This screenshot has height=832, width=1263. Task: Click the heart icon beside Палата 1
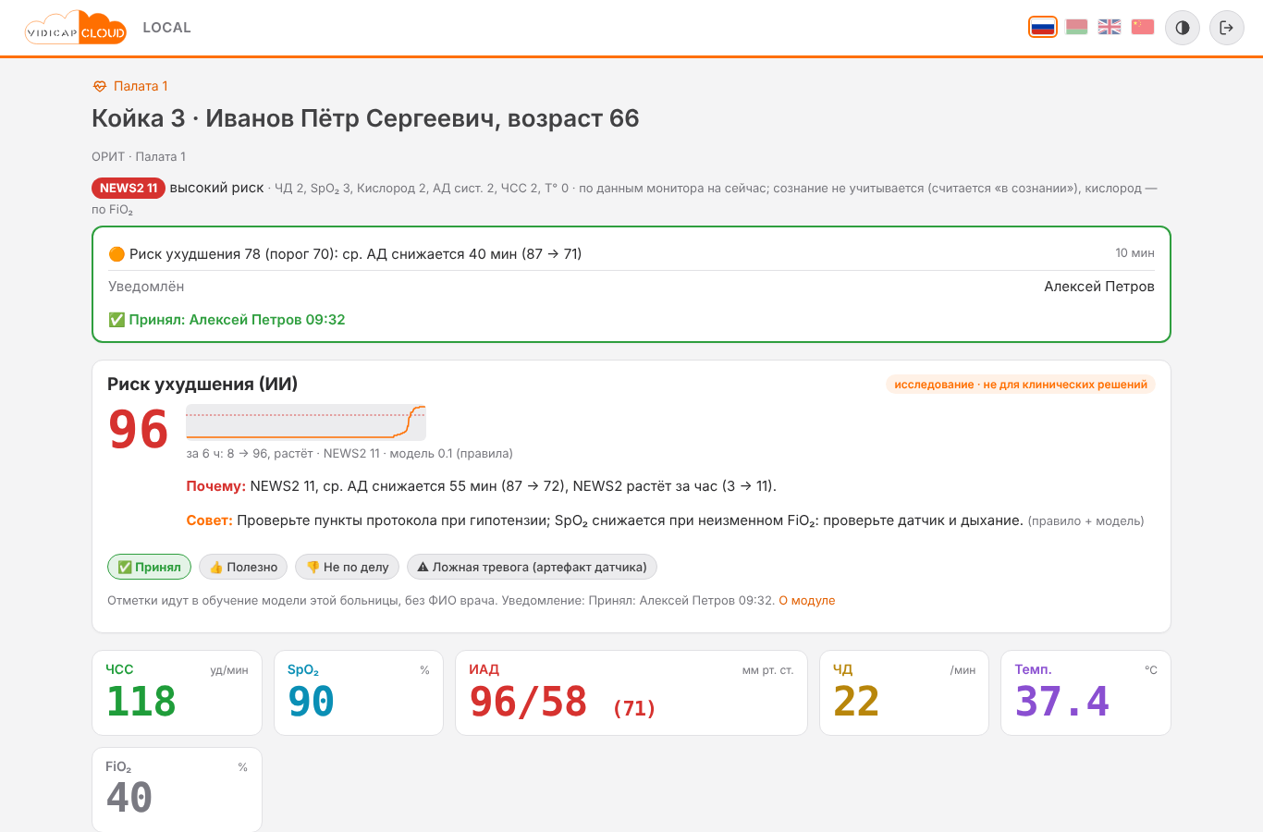pos(100,86)
